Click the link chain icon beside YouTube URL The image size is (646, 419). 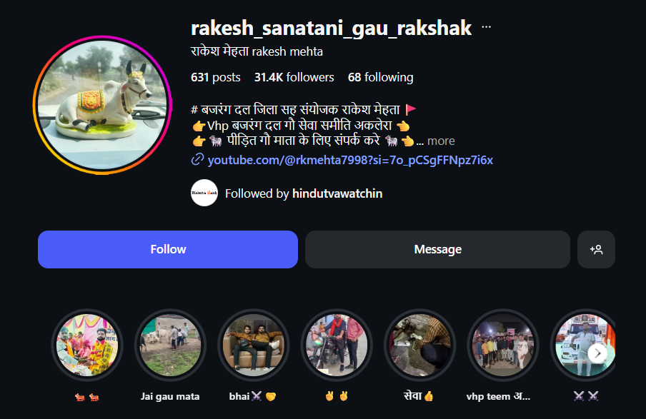[198, 159]
